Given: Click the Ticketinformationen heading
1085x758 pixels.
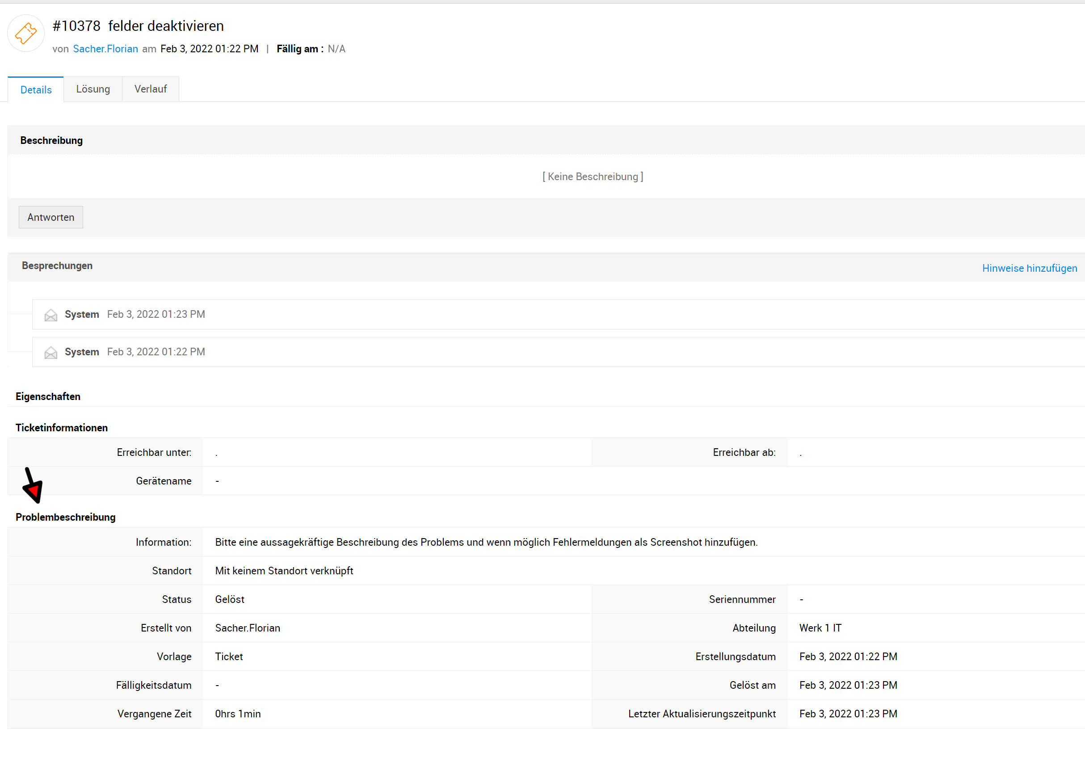Looking at the screenshot, I should (x=61, y=428).
